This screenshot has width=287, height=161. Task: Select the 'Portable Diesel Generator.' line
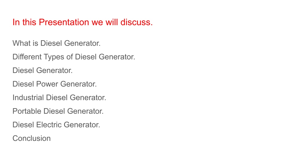point(58,111)
